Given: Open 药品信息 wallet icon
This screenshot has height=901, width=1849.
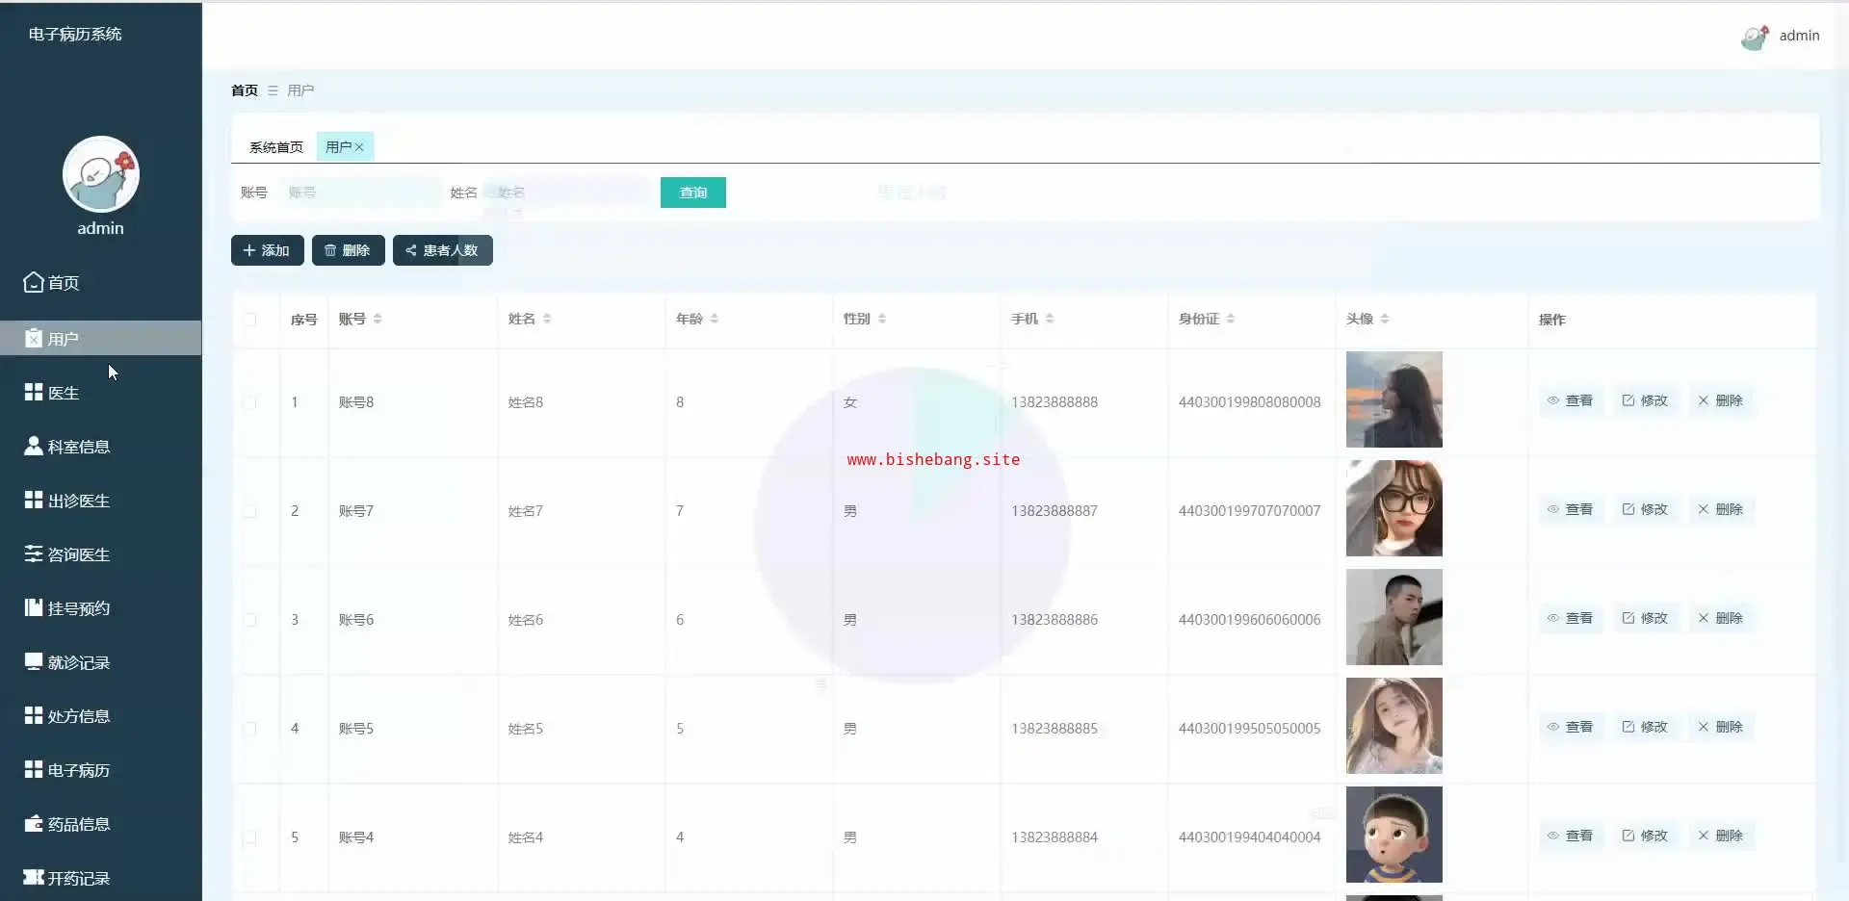Looking at the screenshot, I should (34, 824).
